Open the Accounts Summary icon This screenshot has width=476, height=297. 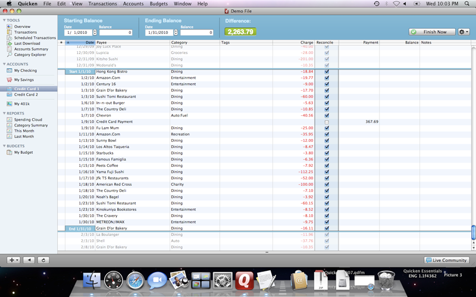[10, 49]
